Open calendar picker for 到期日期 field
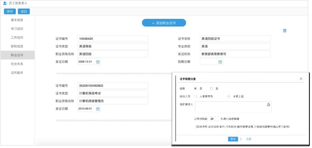The image size is (312, 148). coord(220,62)
